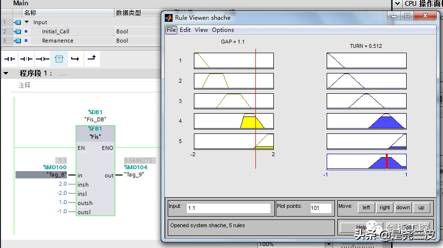Click the Input value field showing 1.1

pos(228,208)
